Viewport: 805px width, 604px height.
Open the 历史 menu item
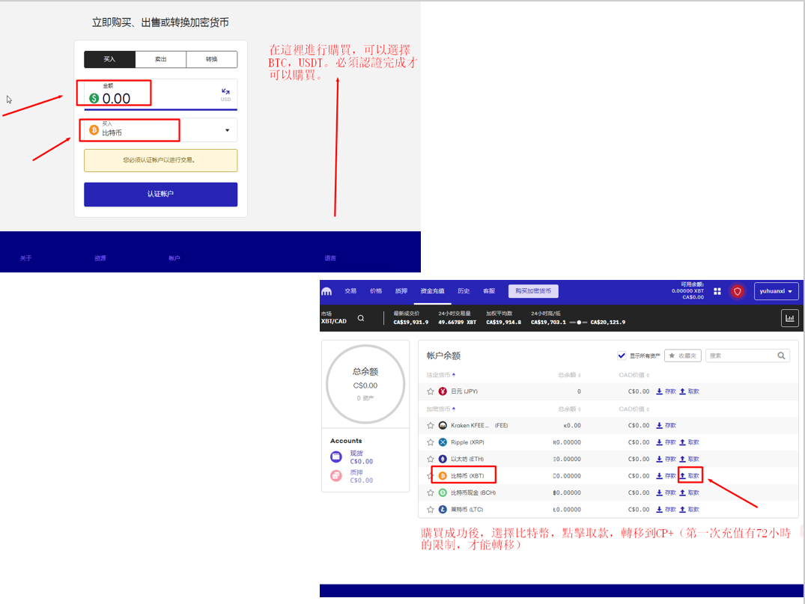pyautogui.click(x=464, y=291)
